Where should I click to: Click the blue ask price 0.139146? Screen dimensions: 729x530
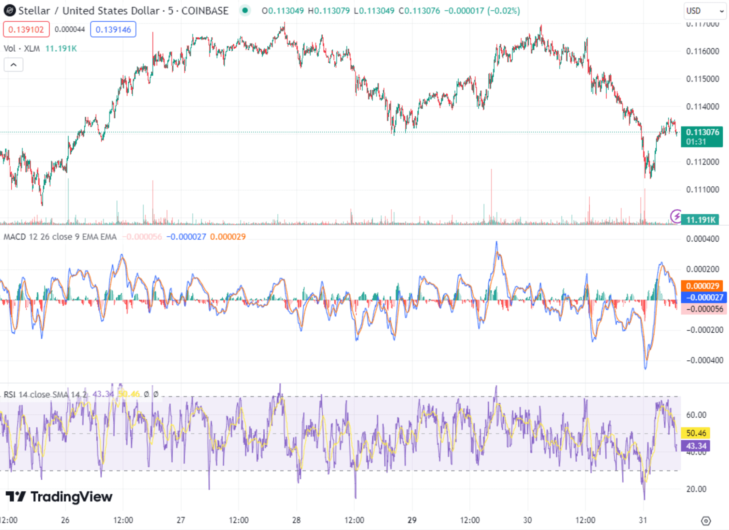click(x=113, y=29)
